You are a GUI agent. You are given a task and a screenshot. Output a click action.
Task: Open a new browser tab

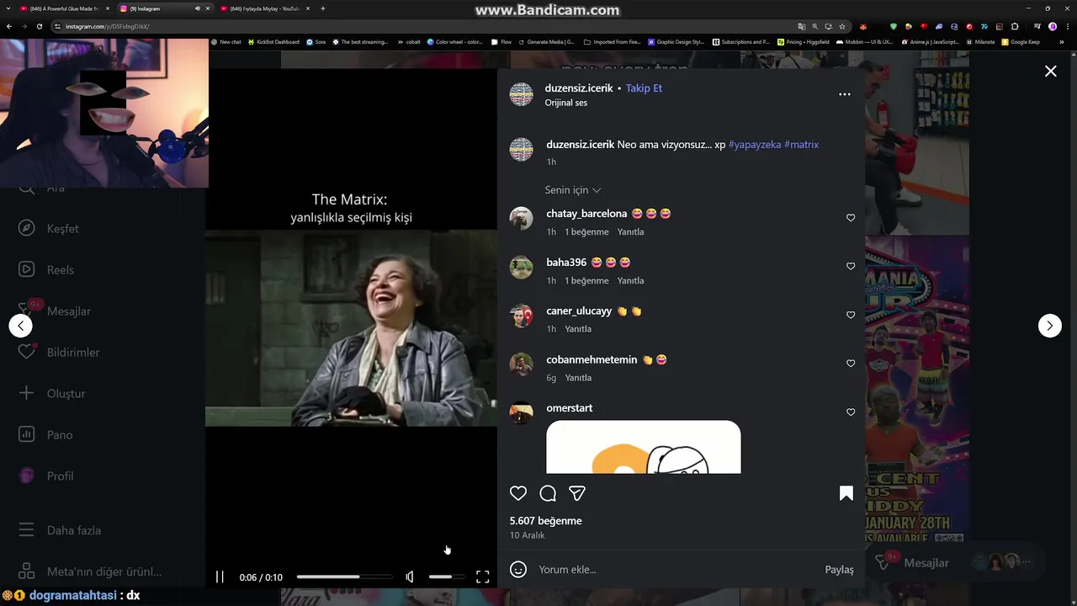point(323,8)
